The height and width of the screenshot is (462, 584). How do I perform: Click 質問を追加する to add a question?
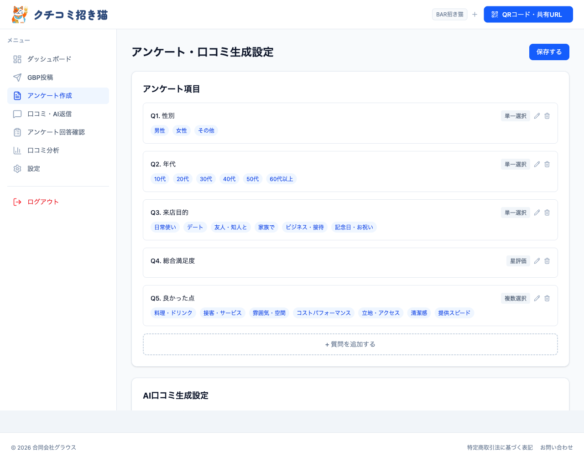[x=350, y=344]
